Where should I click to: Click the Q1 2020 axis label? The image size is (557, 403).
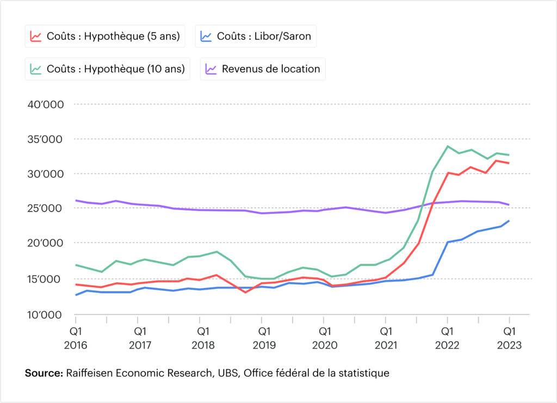pyautogui.click(x=325, y=338)
